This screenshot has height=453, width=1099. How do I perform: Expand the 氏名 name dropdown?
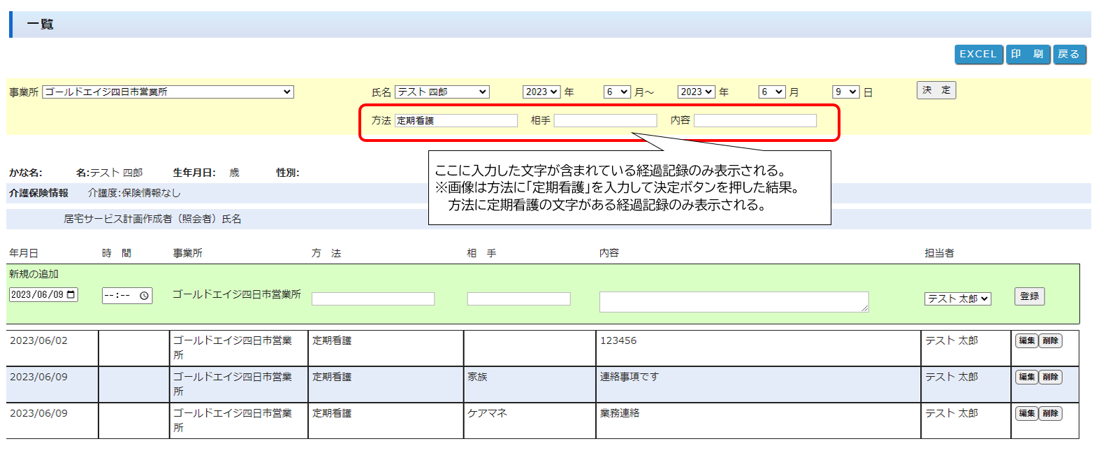coord(442,92)
